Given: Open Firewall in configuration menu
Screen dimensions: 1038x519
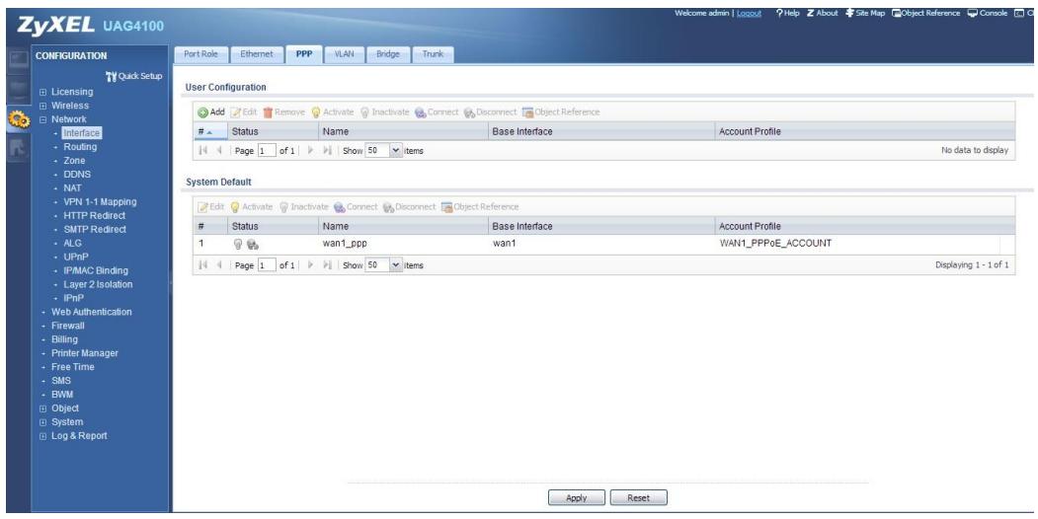Looking at the screenshot, I should tap(68, 326).
